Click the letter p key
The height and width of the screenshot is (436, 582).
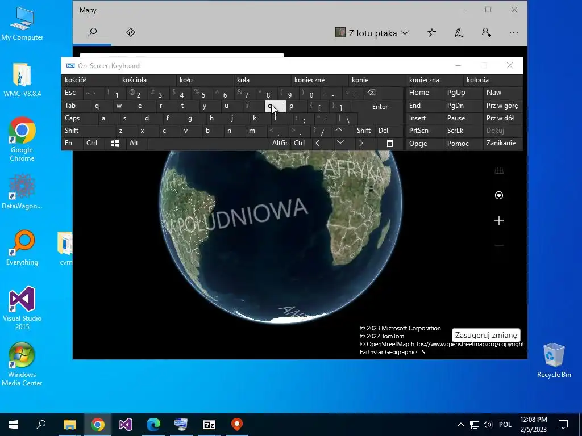(298, 106)
